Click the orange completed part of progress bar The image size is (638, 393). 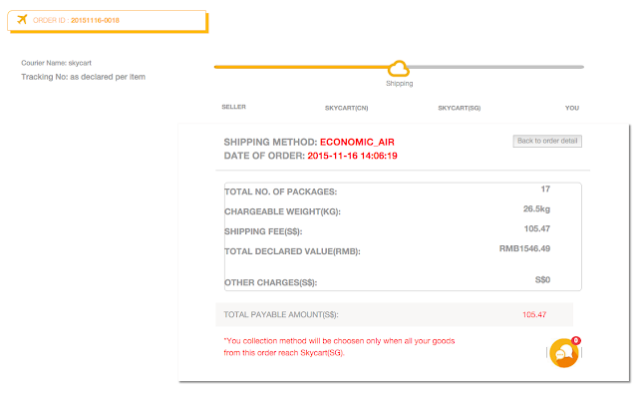[301, 67]
